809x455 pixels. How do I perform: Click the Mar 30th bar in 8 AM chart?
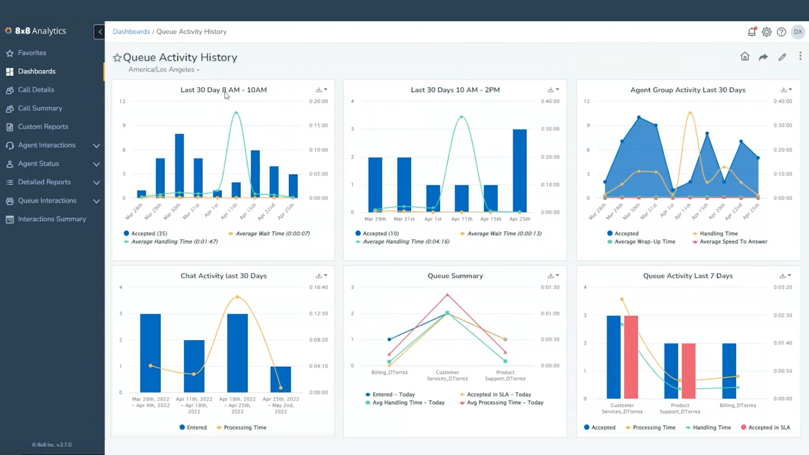pyautogui.click(x=179, y=166)
